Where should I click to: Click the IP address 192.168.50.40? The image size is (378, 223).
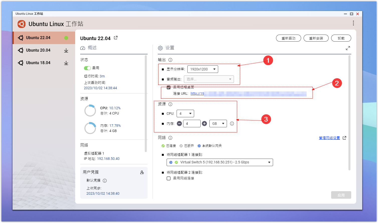coord(108,159)
